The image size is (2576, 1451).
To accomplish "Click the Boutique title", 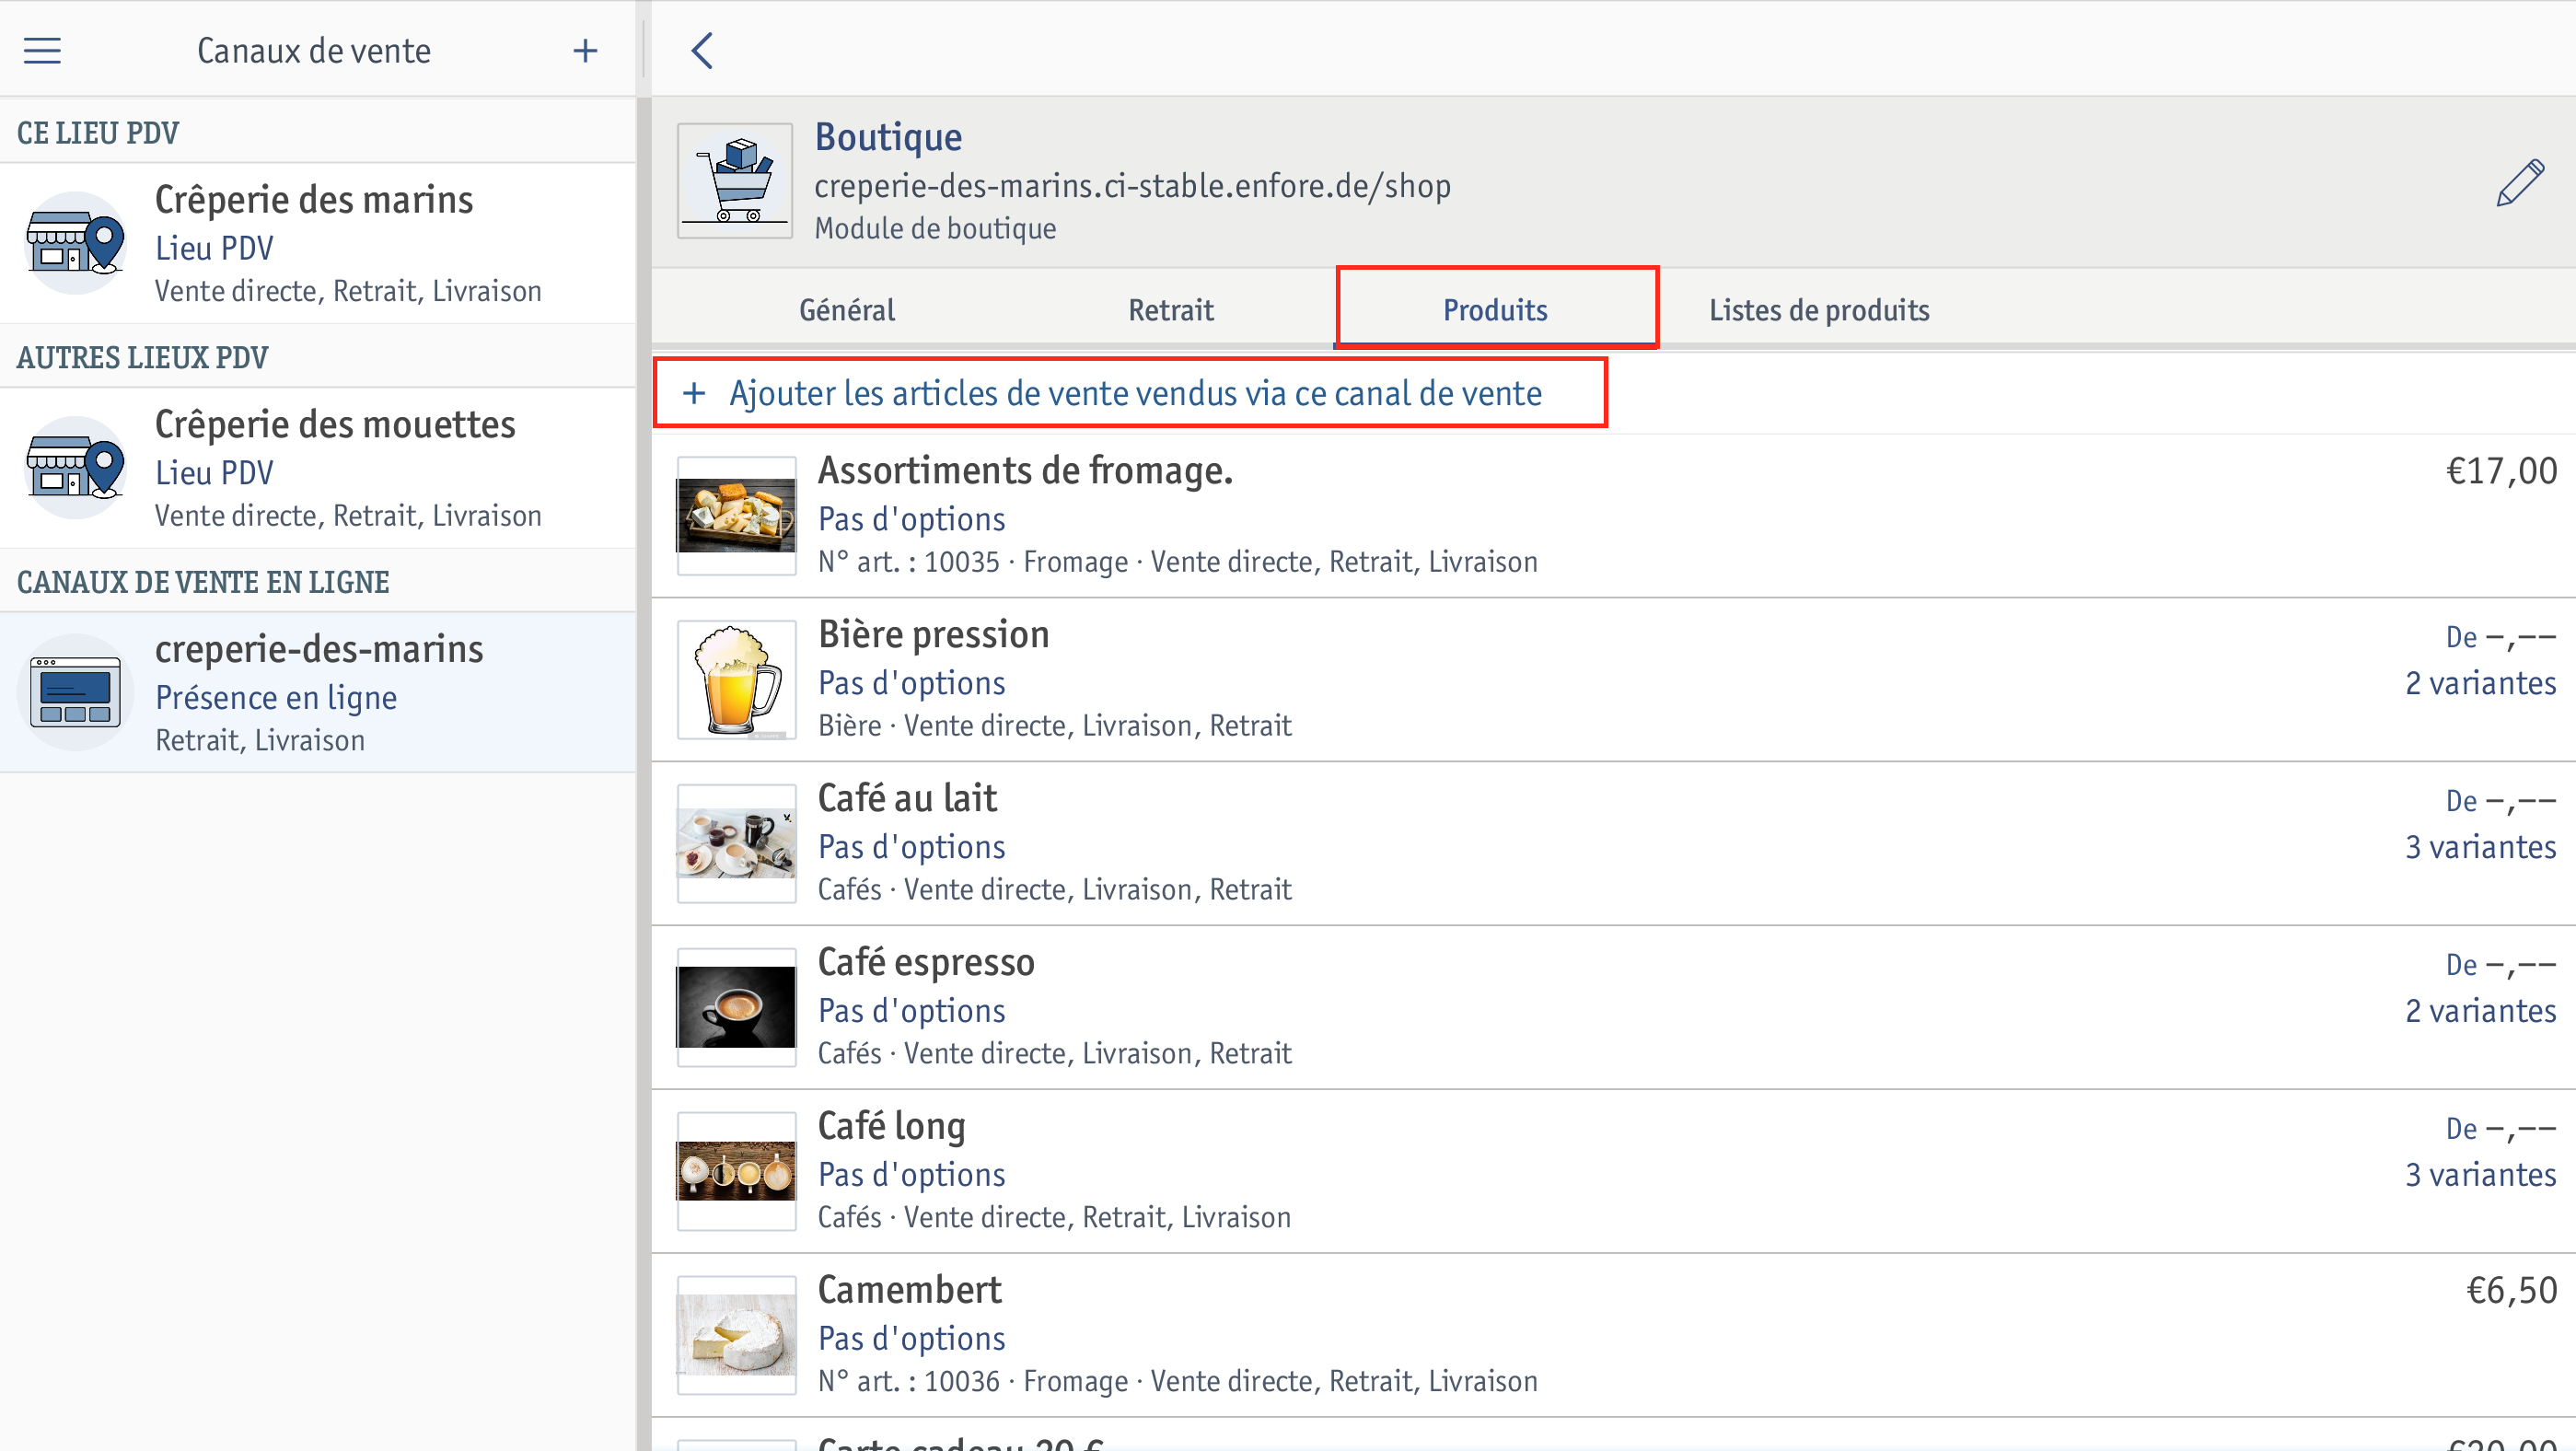I will [x=888, y=137].
